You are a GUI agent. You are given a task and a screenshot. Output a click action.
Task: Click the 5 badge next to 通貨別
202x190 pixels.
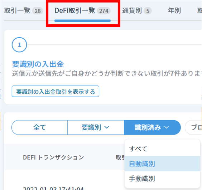coord(148,11)
